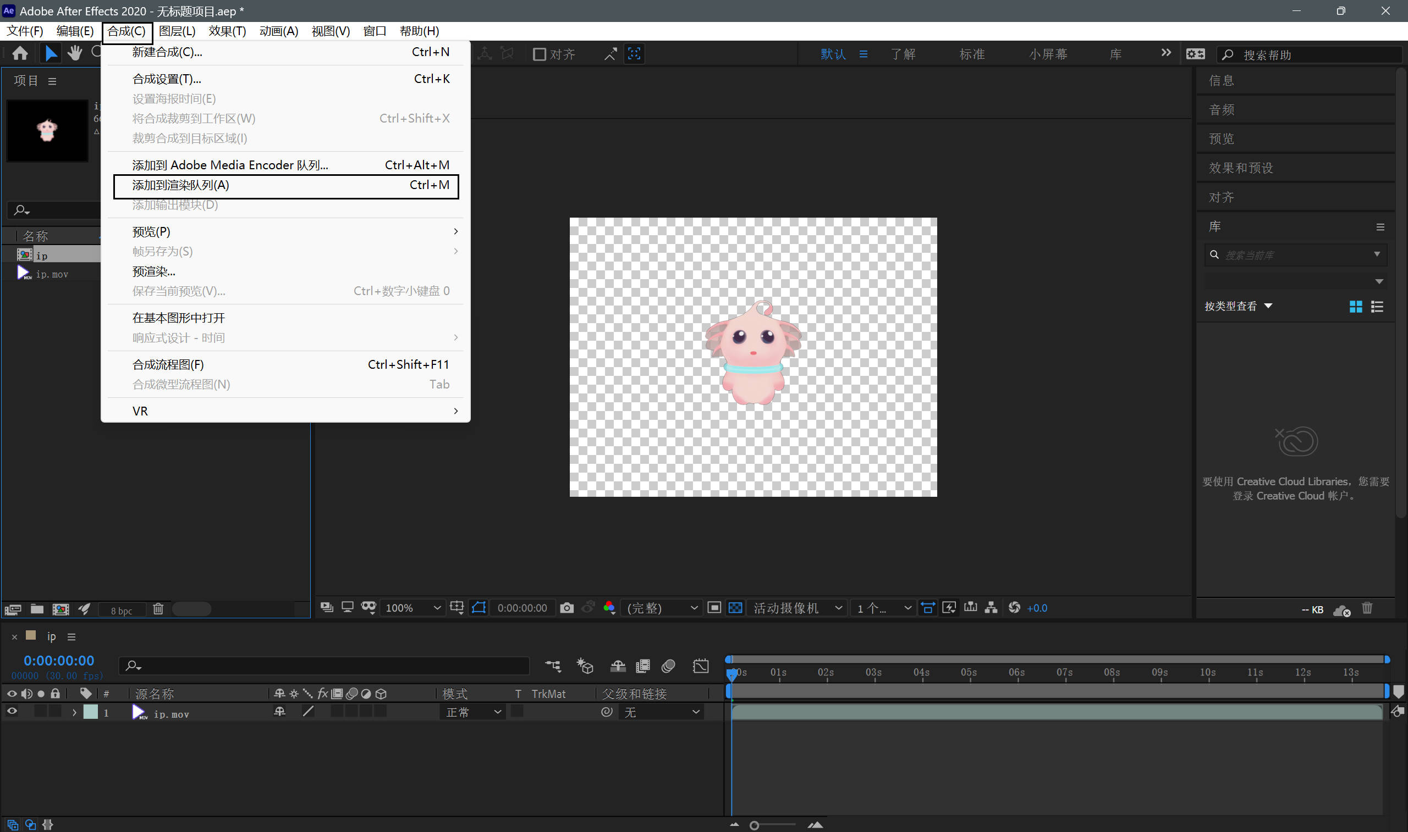The width and height of the screenshot is (1408, 832).
Task: Select the Hand tool
Action: click(x=75, y=53)
